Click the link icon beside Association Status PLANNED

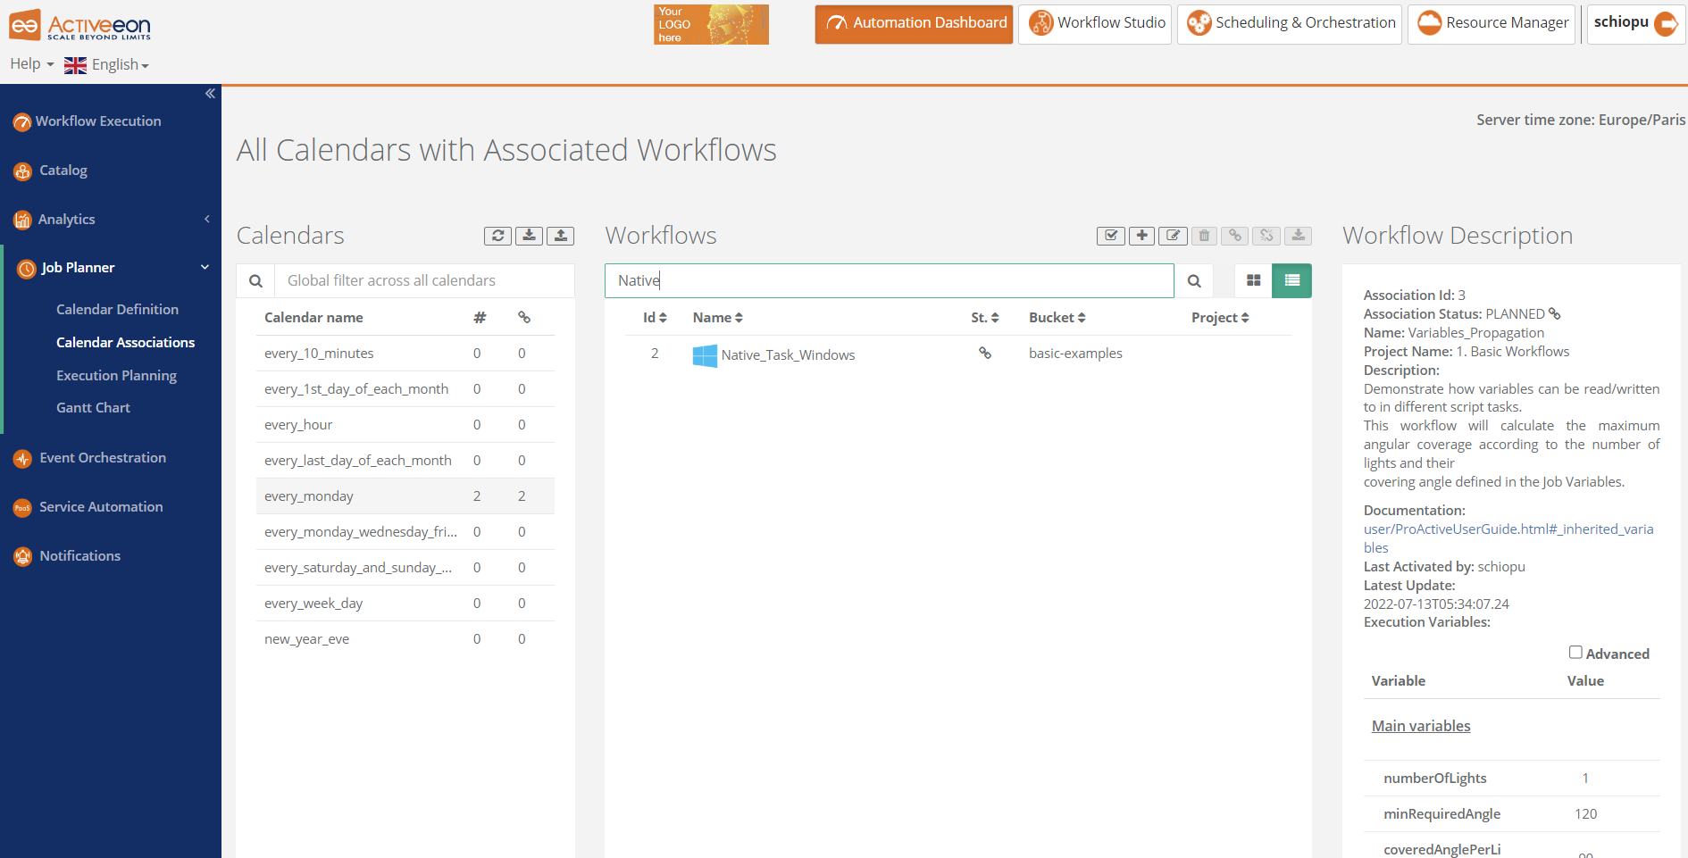pyautogui.click(x=1555, y=313)
